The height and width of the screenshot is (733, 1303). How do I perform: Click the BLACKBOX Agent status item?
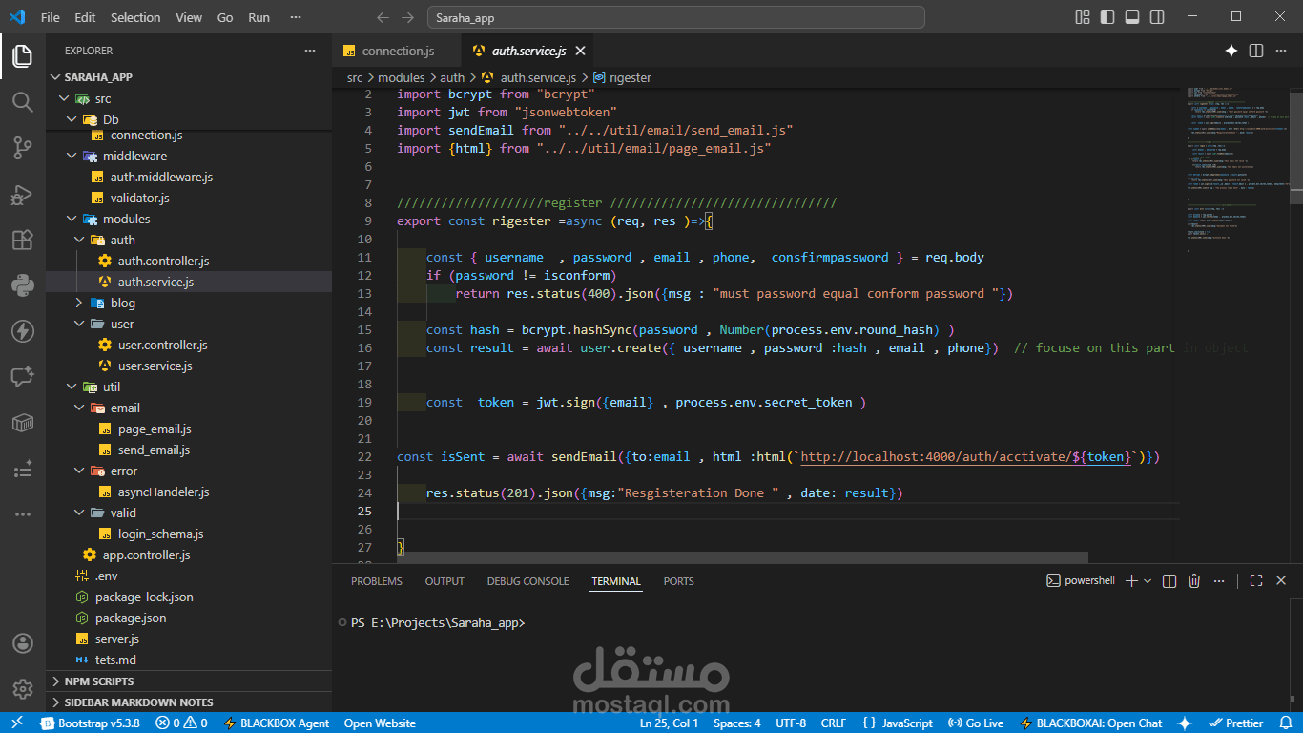point(277,723)
